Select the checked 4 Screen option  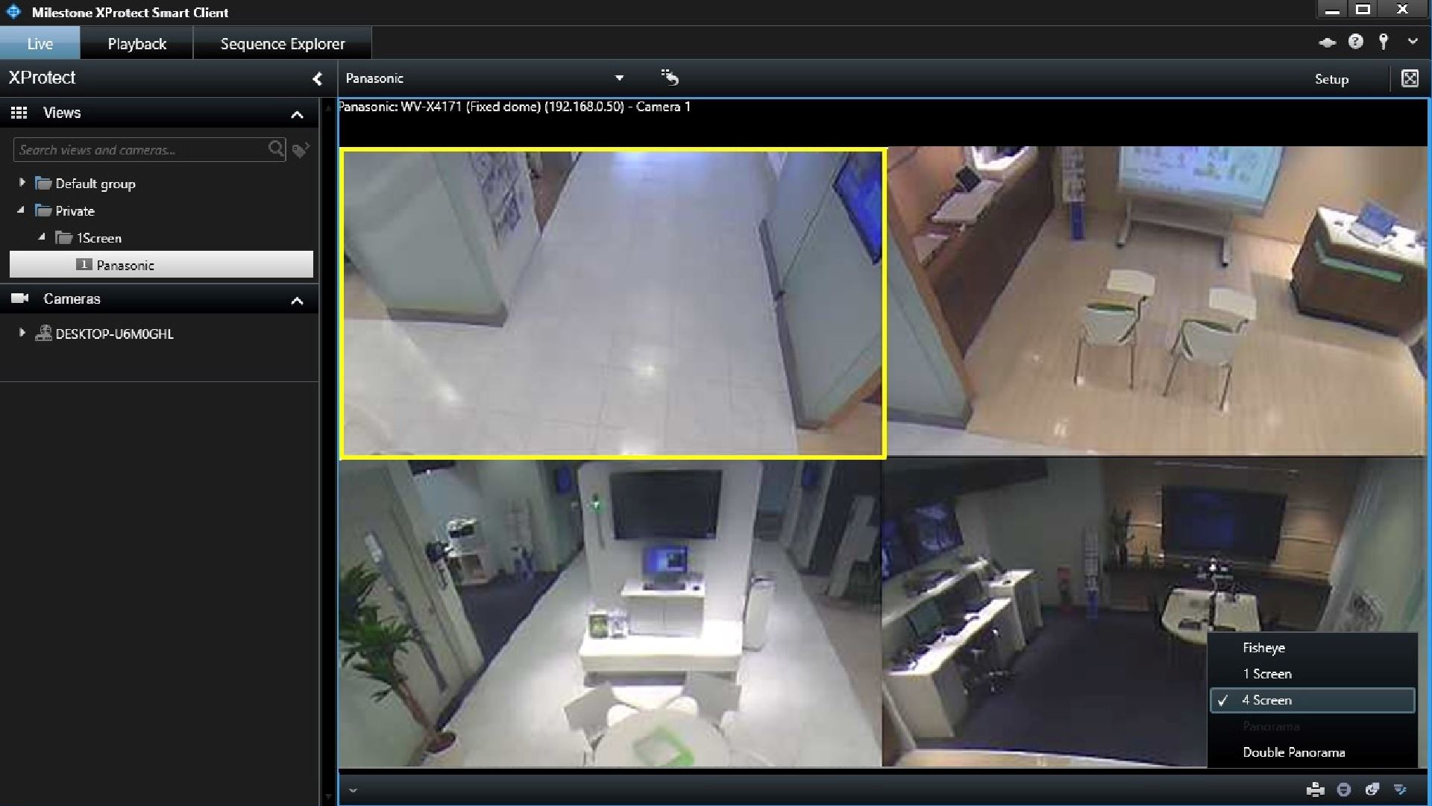pyautogui.click(x=1312, y=700)
